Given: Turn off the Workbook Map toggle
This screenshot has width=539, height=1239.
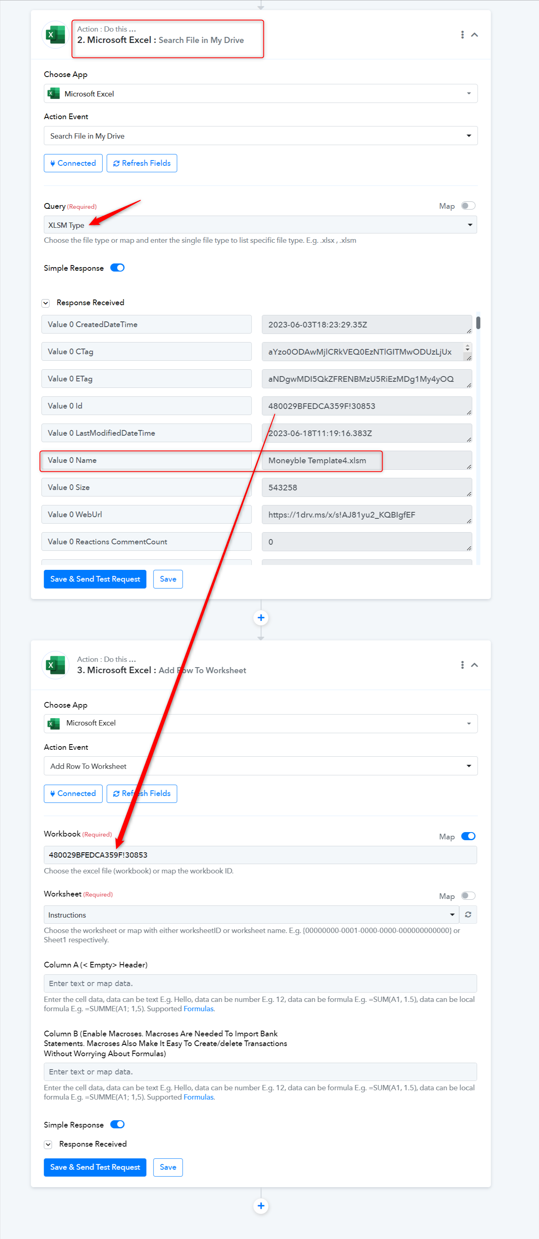Looking at the screenshot, I should click(468, 836).
